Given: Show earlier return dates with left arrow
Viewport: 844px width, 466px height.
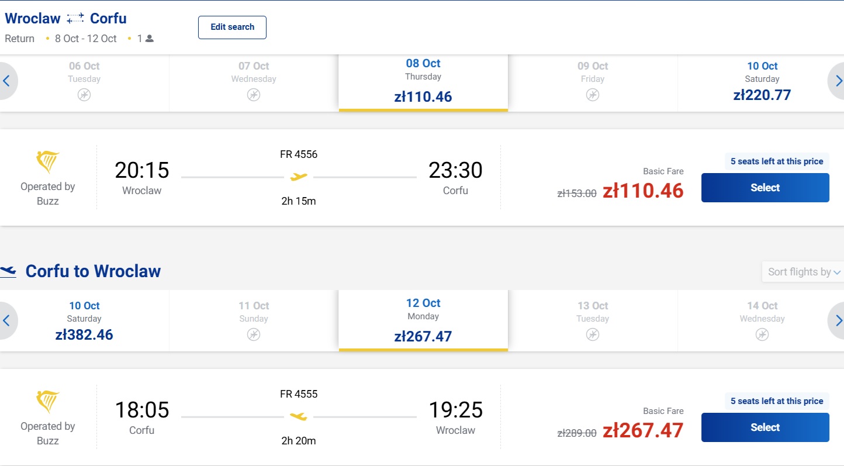Looking at the screenshot, I should 7,320.
